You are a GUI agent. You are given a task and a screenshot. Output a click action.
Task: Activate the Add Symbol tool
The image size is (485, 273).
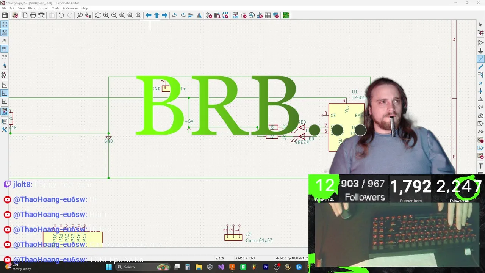[x=480, y=43]
